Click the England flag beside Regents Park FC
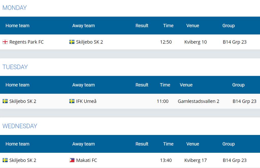The height and width of the screenshot is (168, 260). pos(5,42)
